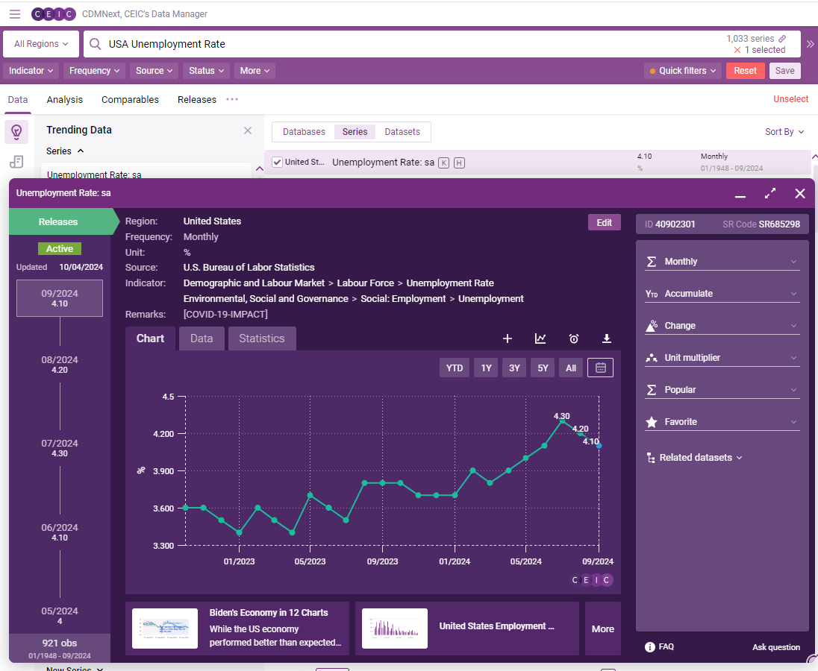The height and width of the screenshot is (671, 818).
Task: Expand the Accumulate function
Action: pos(722,294)
